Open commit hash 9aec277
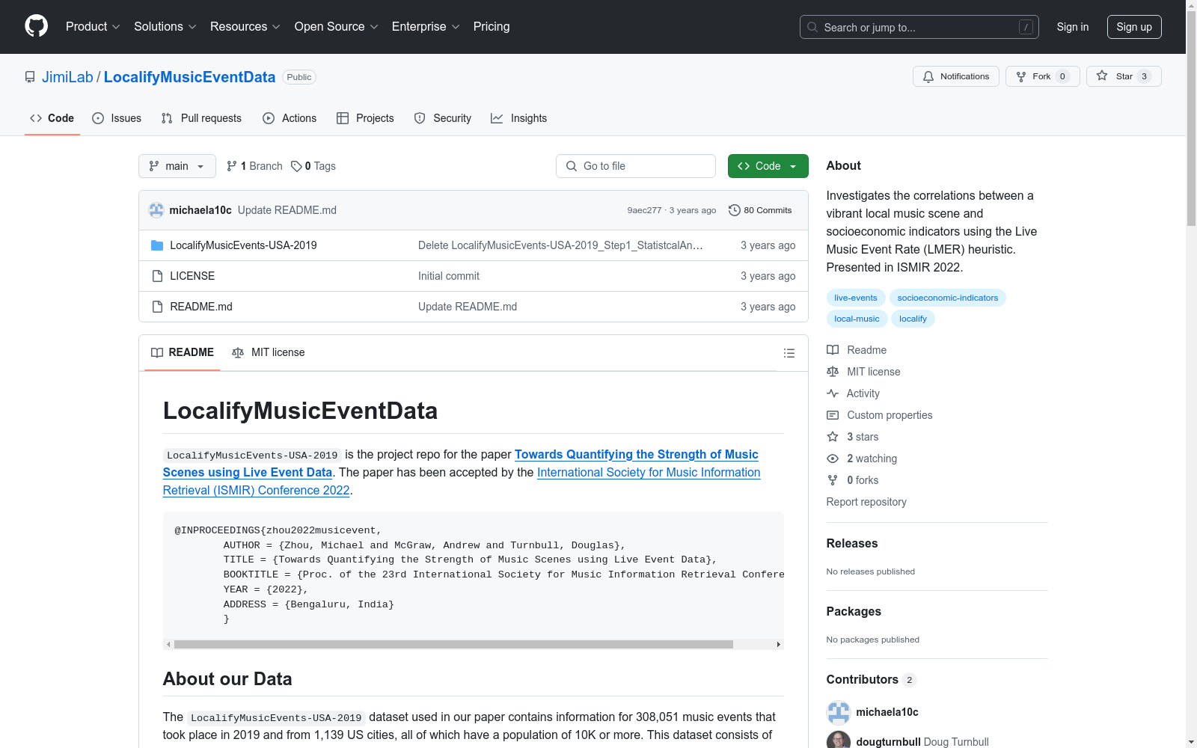The width and height of the screenshot is (1197, 748). [x=644, y=210]
